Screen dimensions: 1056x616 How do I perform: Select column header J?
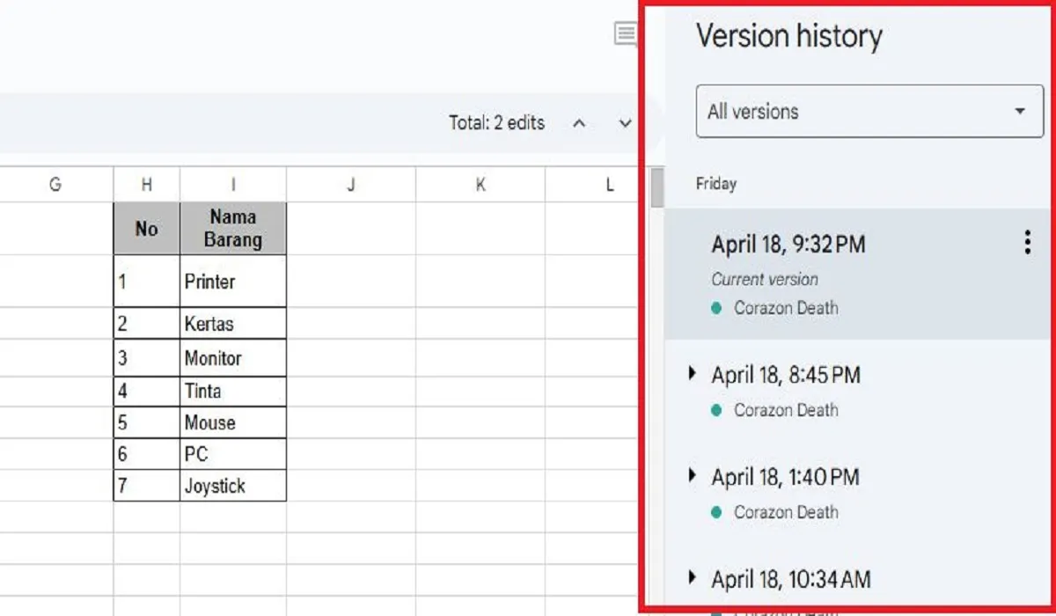click(351, 184)
